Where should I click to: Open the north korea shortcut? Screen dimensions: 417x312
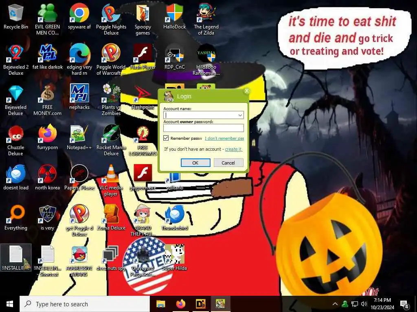pyautogui.click(x=47, y=178)
